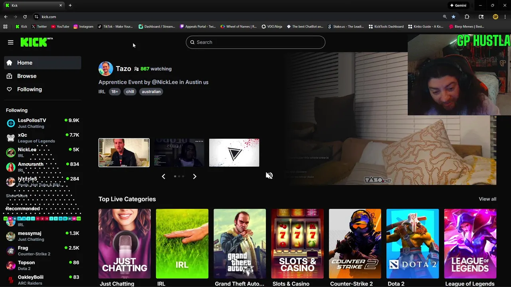Open Grand Theft Auto category card
The image size is (511, 287).
click(x=240, y=244)
